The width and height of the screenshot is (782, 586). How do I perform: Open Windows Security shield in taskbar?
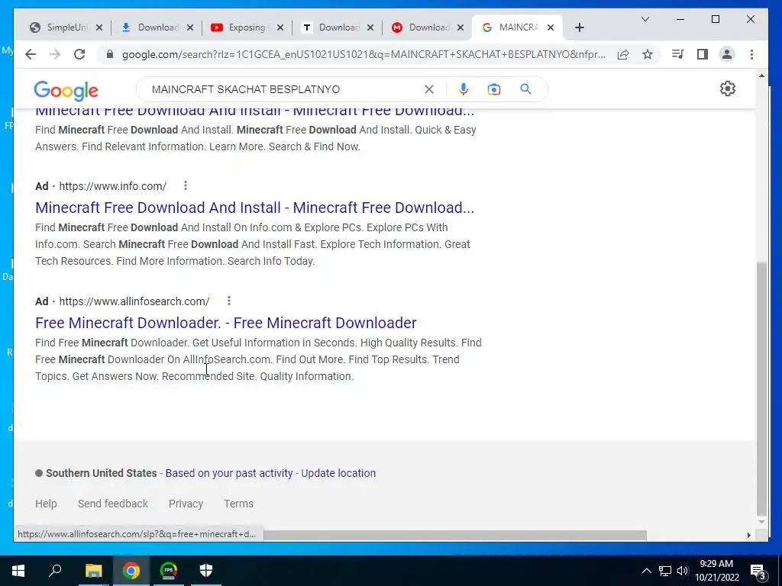pyautogui.click(x=206, y=571)
